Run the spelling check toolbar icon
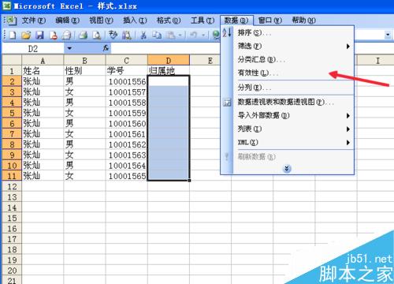Image resolution: width=394 pixels, height=284 pixels. [113, 35]
